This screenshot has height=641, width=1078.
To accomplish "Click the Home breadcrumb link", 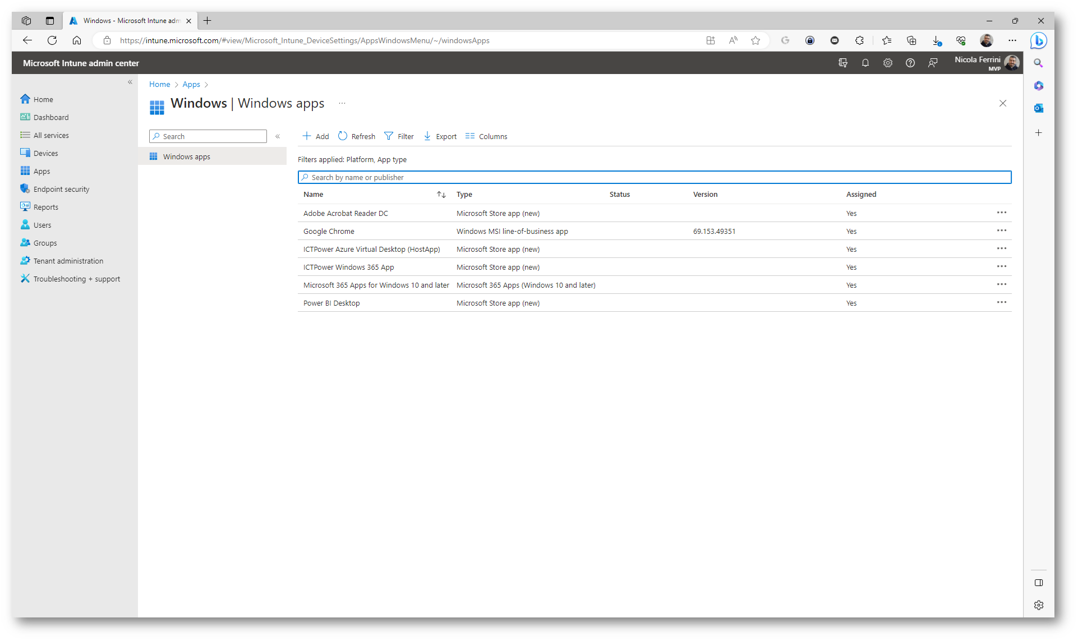I will tap(159, 84).
